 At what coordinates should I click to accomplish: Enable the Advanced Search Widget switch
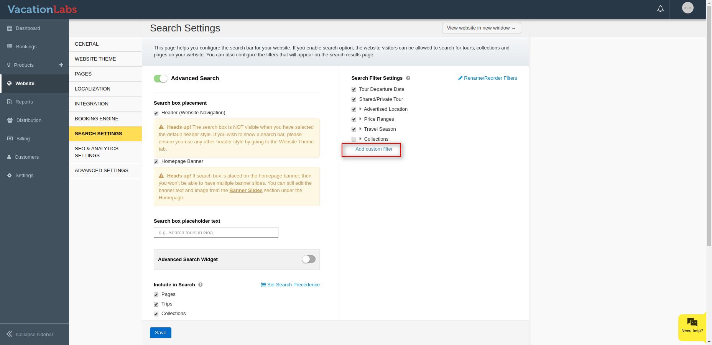click(309, 260)
